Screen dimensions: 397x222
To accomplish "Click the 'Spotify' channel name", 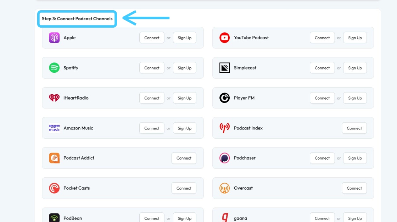I will pyautogui.click(x=71, y=68).
